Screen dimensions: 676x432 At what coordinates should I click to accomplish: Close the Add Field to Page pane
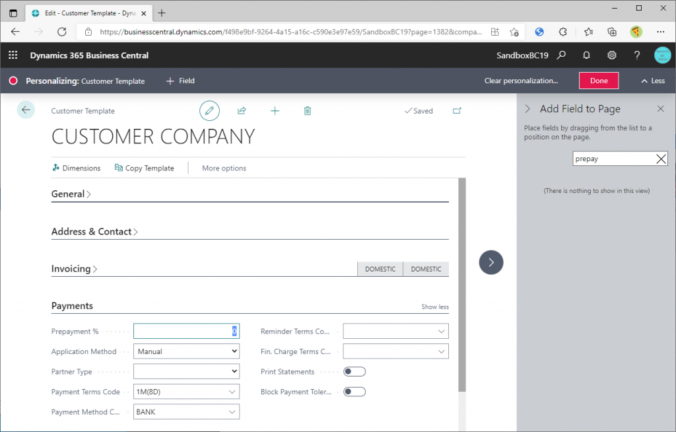(660, 109)
